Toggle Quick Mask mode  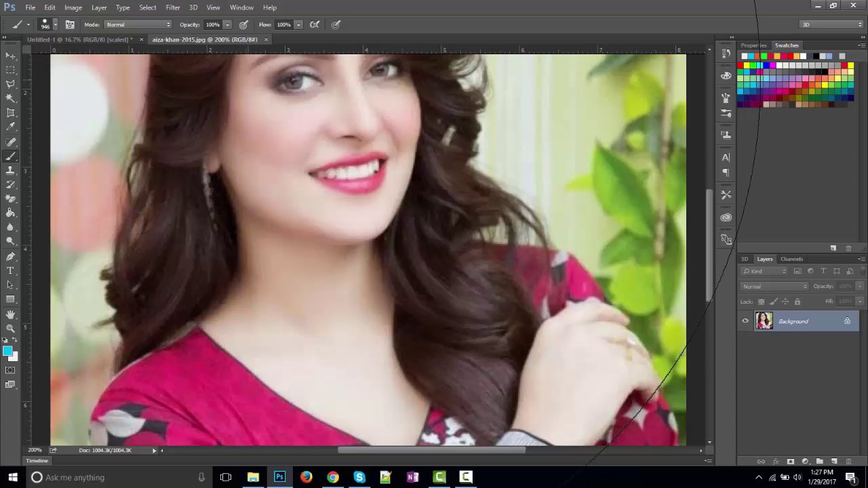[10, 370]
